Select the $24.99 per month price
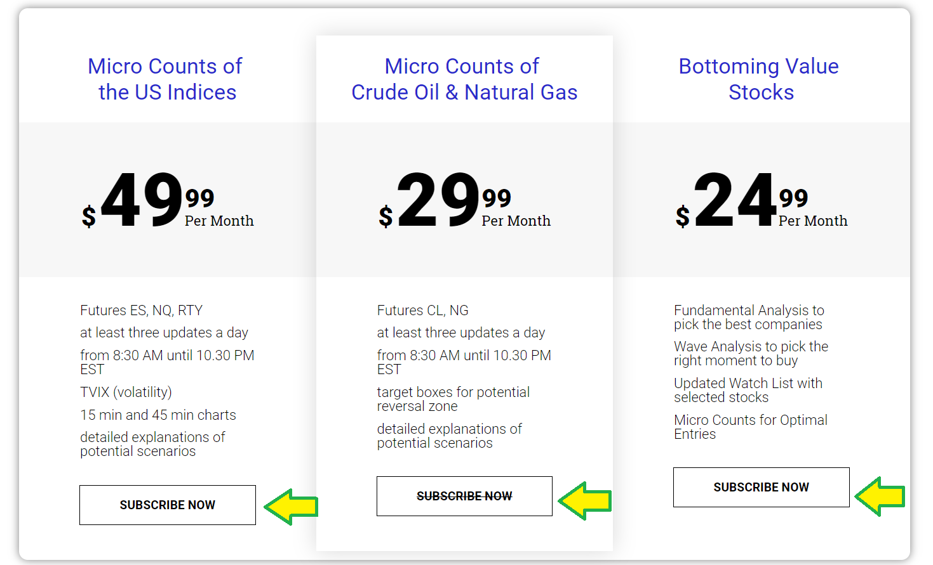 tap(761, 200)
